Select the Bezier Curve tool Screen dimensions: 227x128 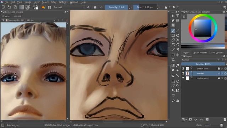pos(173,44)
